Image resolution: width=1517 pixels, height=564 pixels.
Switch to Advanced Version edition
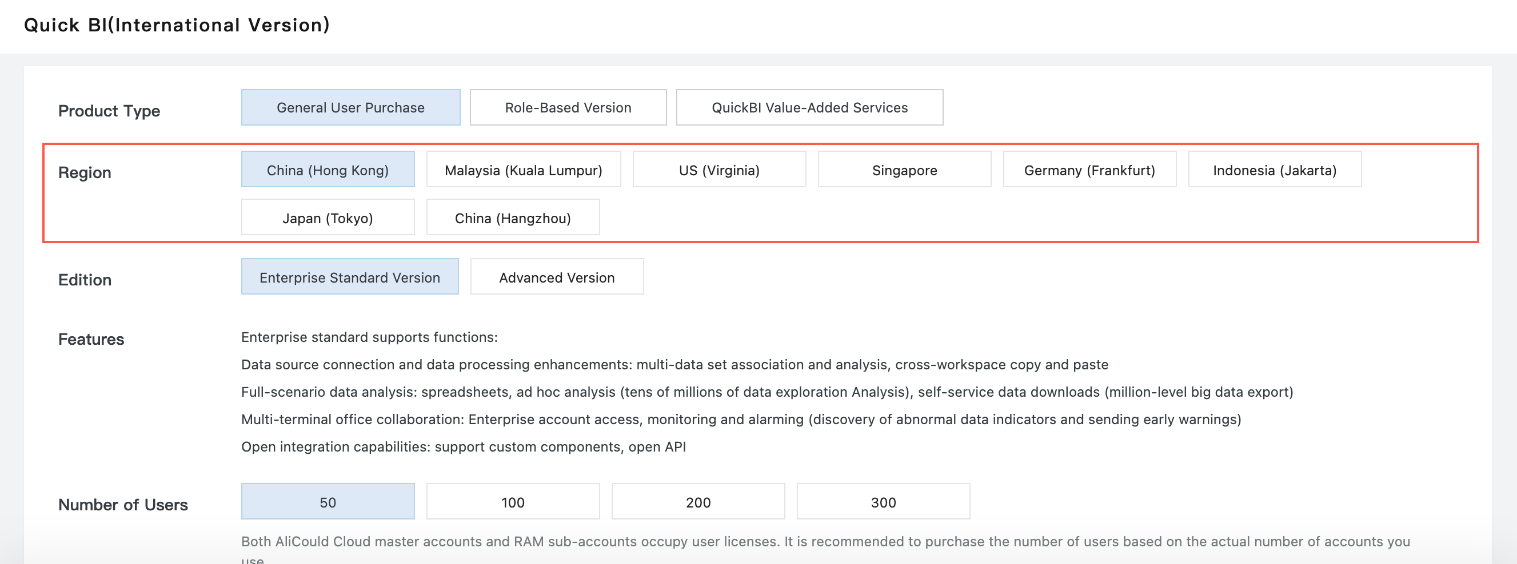557,277
